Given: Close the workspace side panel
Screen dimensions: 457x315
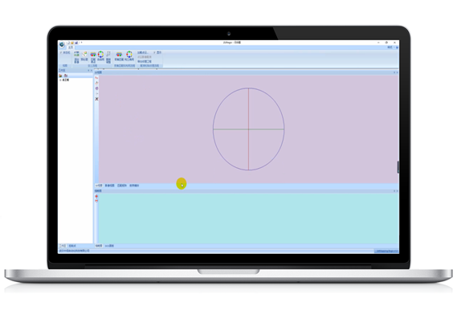Looking at the screenshot, I should coord(92,71).
